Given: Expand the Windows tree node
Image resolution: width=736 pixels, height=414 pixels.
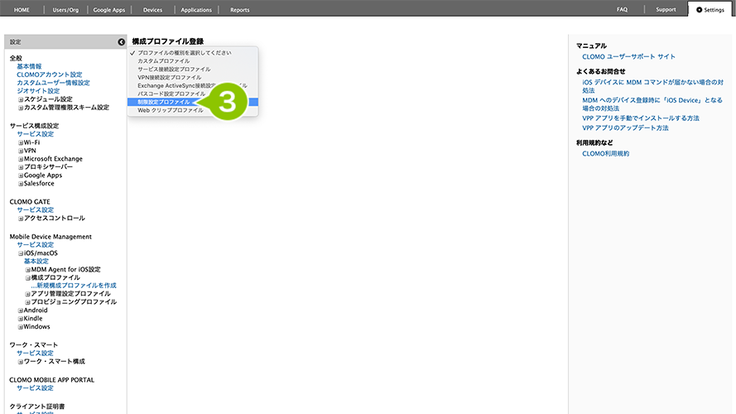Looking at the screenshot, I should tap(21, 327).
